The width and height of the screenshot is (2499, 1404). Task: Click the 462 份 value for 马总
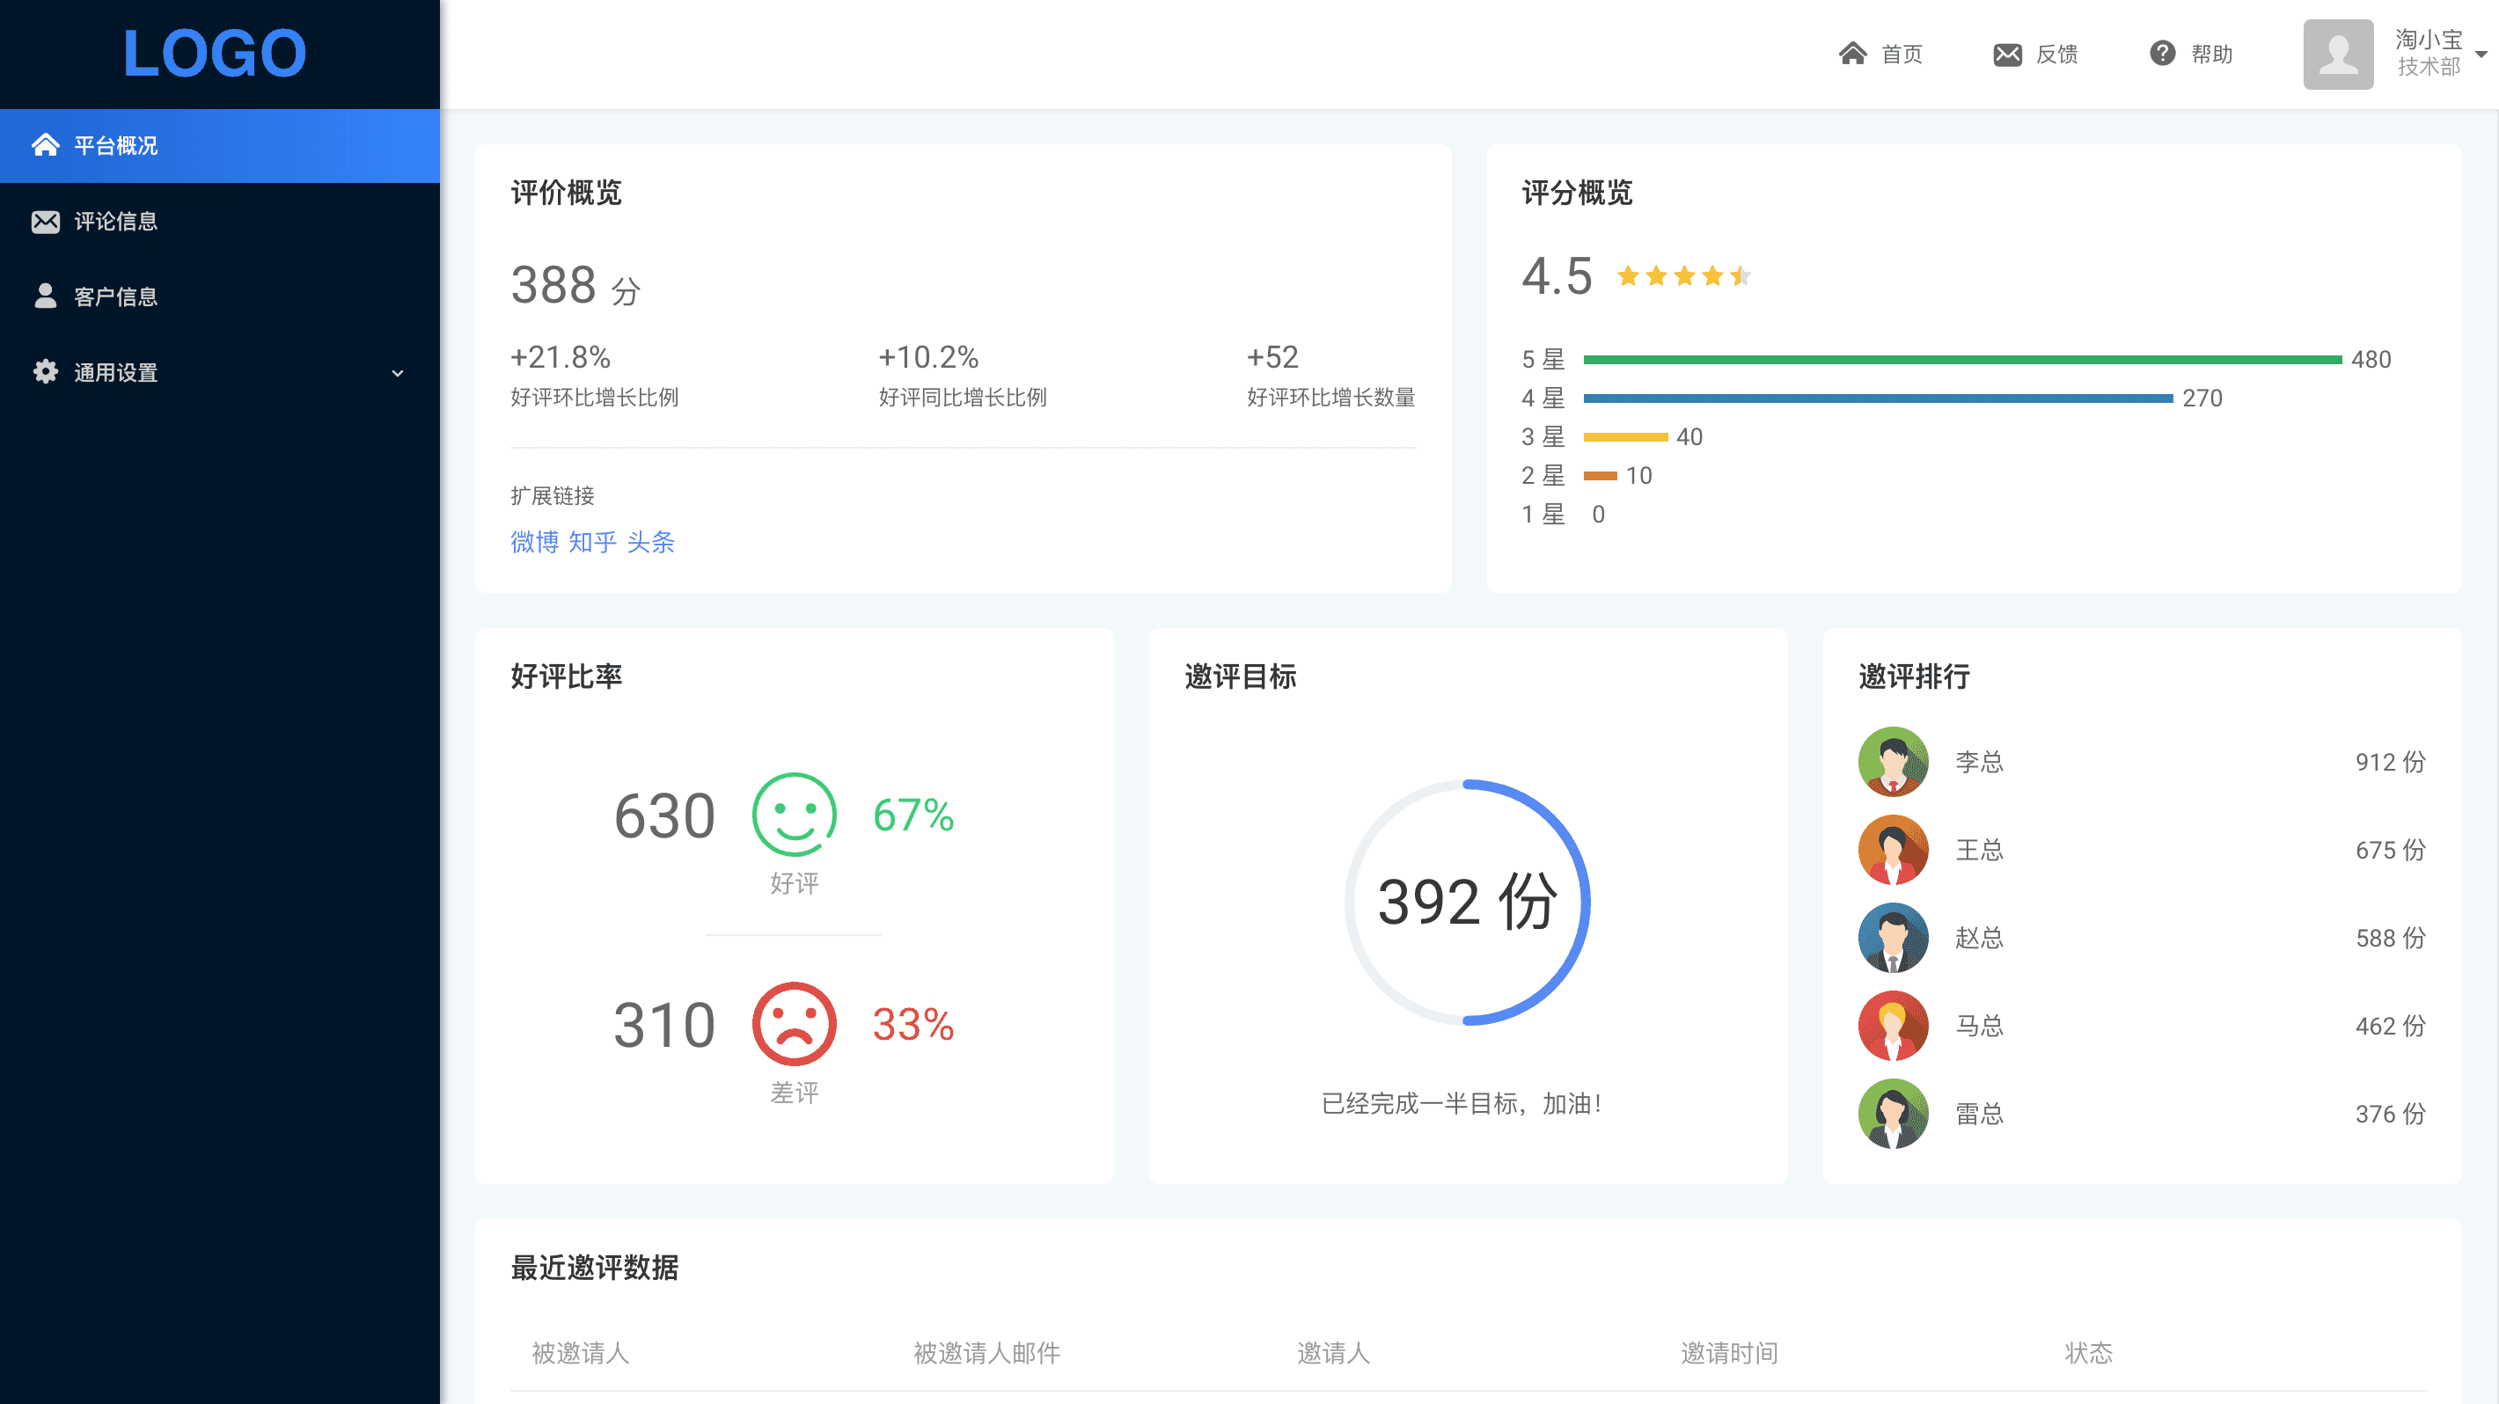point(2391,1026)
